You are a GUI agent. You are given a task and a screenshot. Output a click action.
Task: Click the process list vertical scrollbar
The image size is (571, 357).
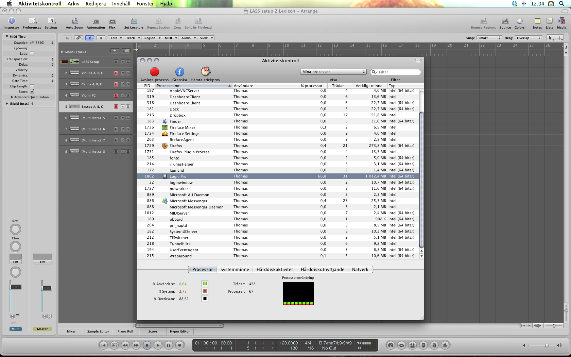point(421,180)
